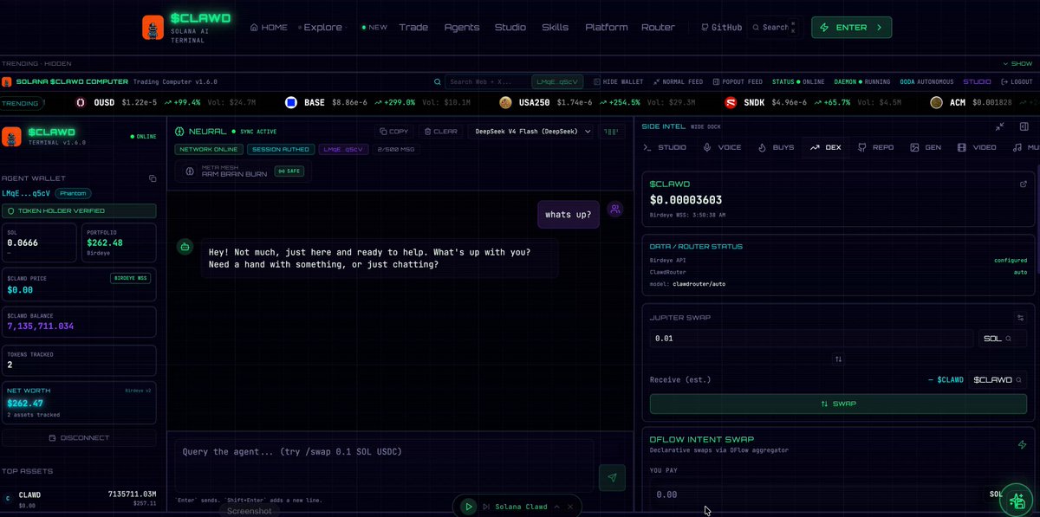Send the query with the paper-plane icon
1040x517 pixels.
coord(612,477)
